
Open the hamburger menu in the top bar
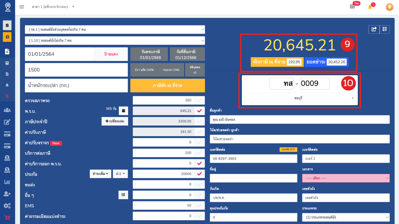coord(22,7)
